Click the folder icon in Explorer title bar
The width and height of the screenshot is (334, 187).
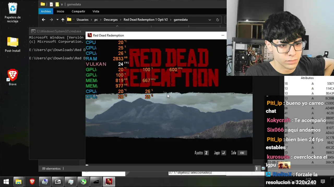43,4
